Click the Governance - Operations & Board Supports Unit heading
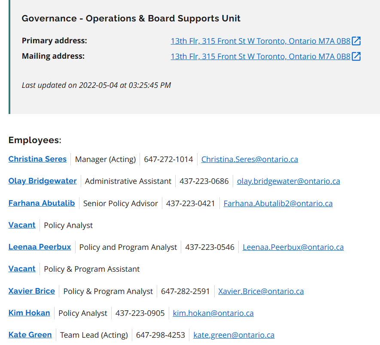380x345 pixels. pyautogui.click(x=131, y=18)
